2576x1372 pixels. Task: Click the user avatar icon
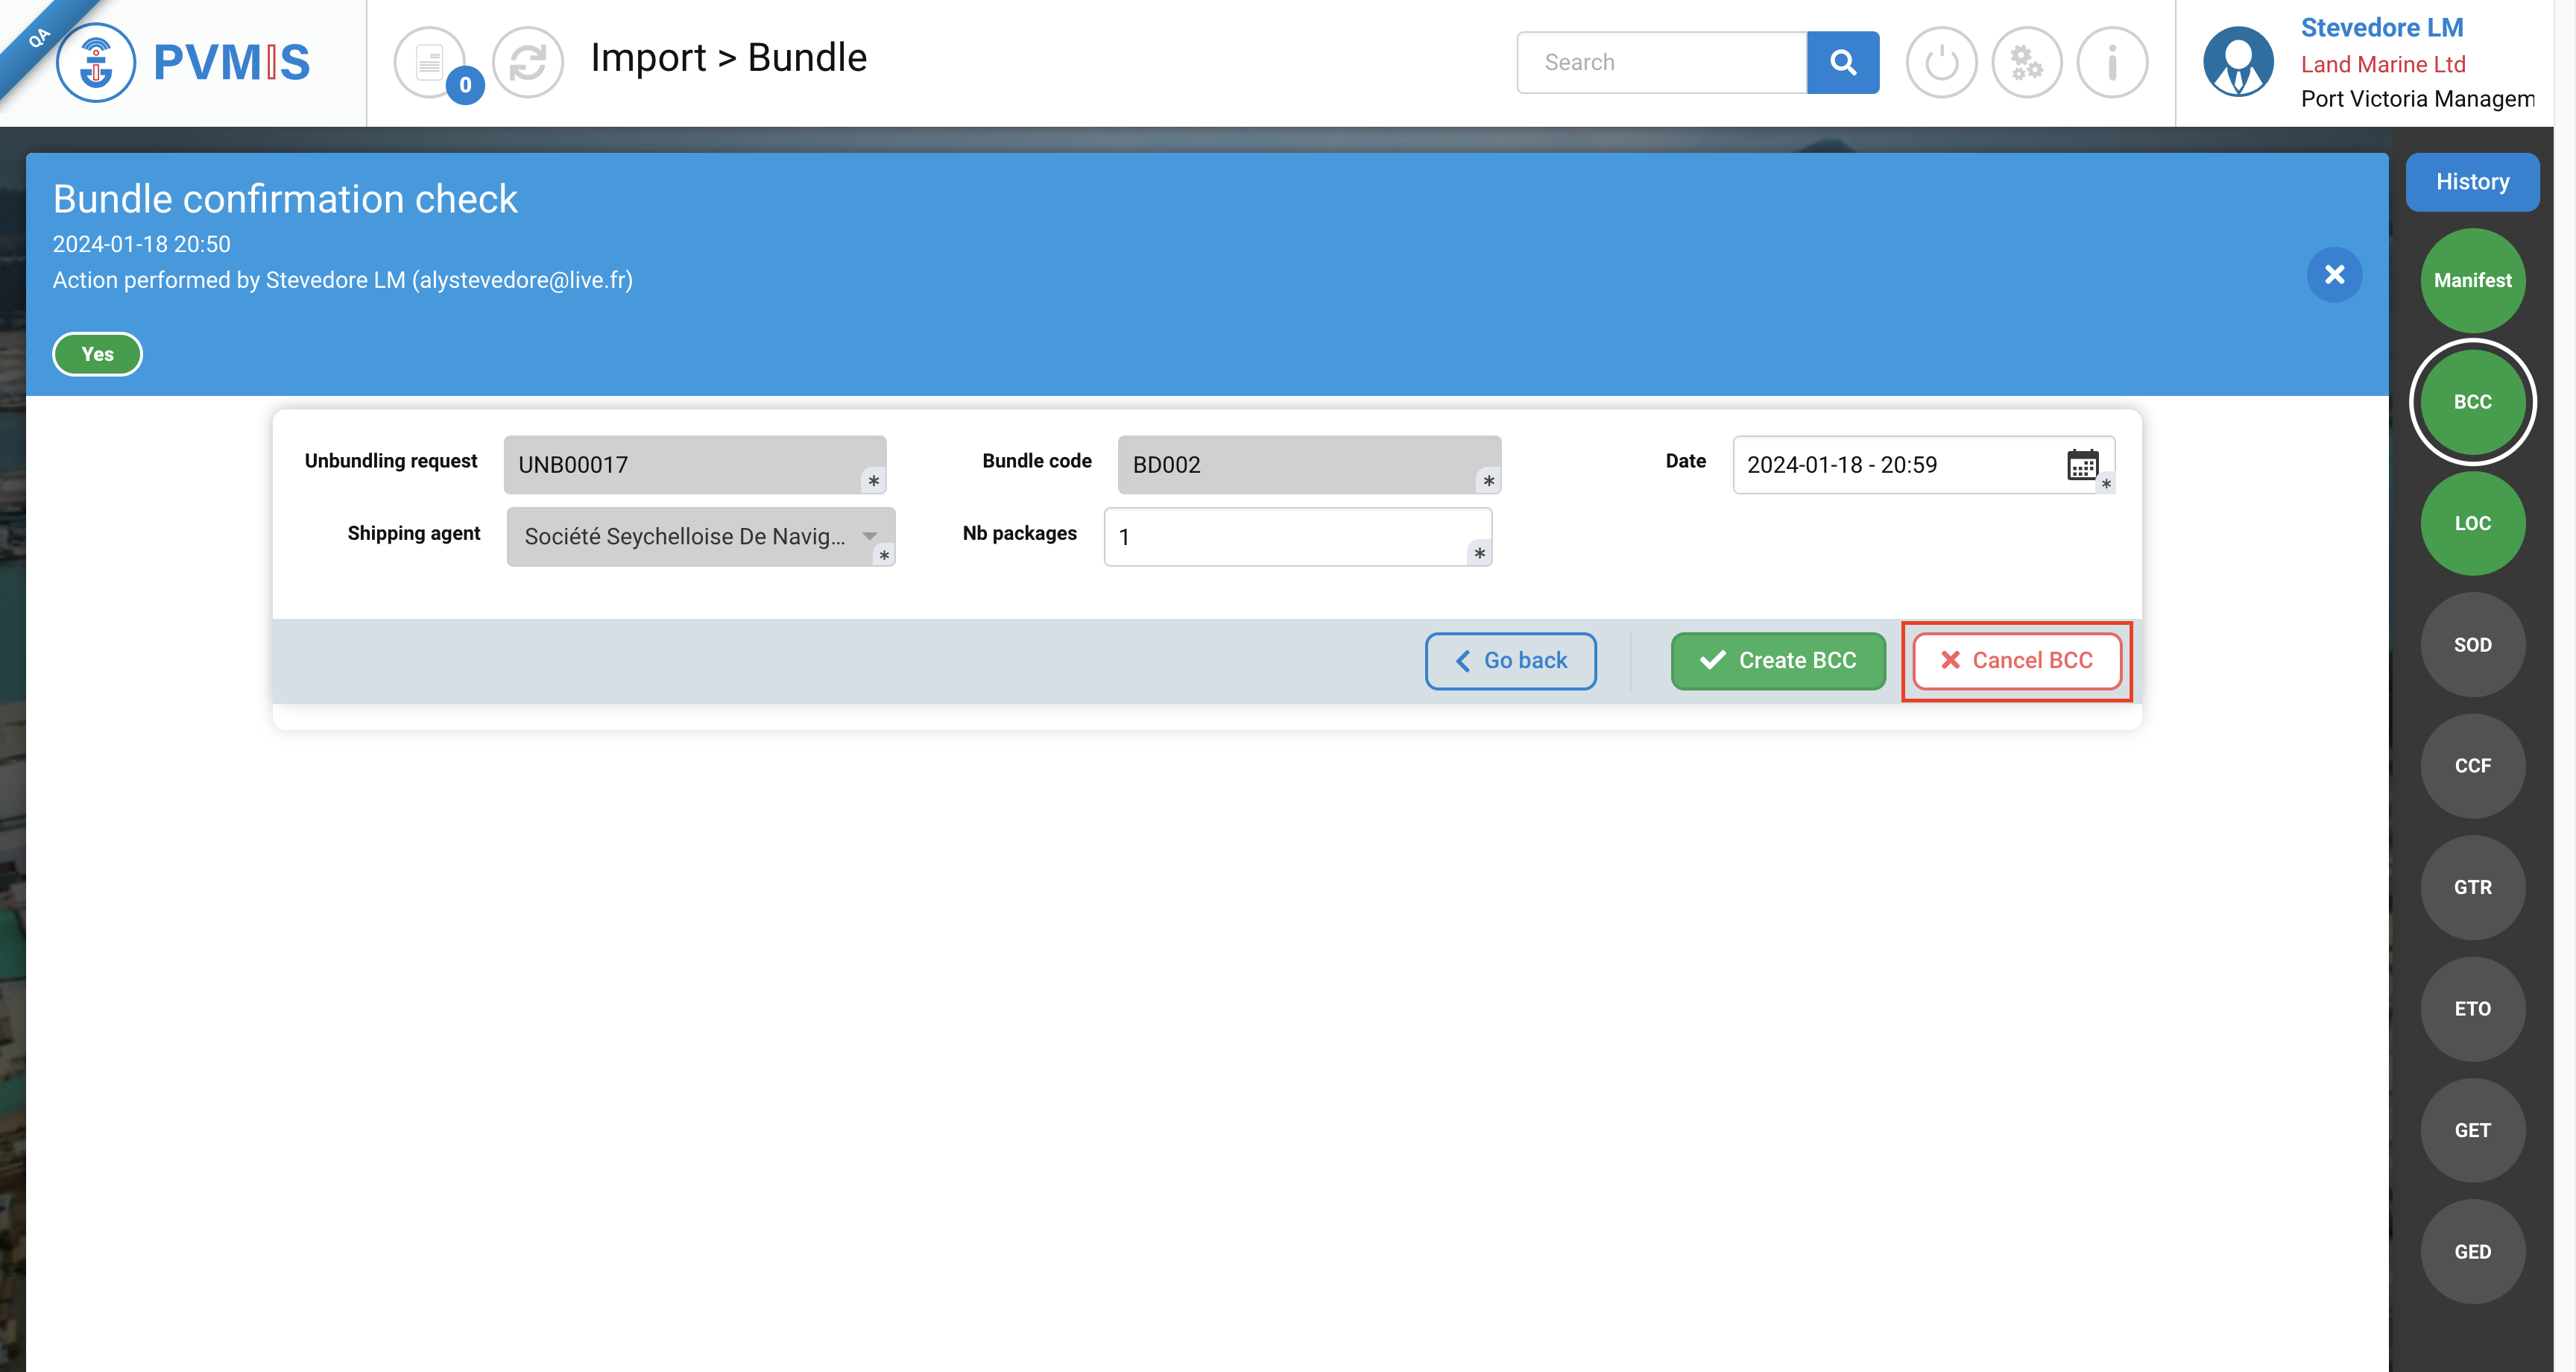2238,62
